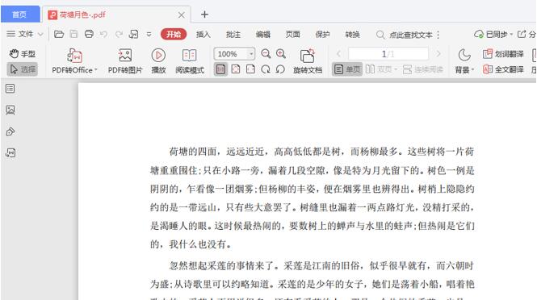Open sidebar outline/bookmark panel icon

[10, 89]
